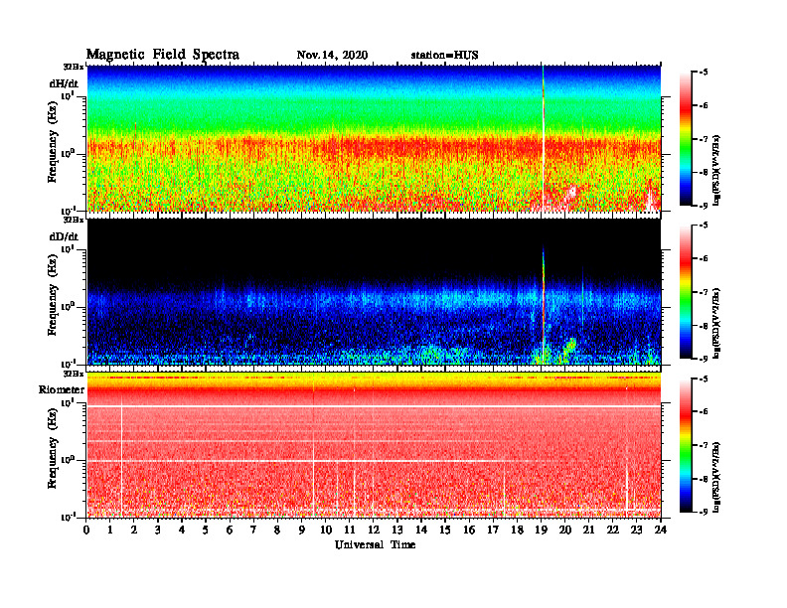This screenshot has height=608, width=787.
Task: Click the -5 value on dH/dt colorbar
Action: pyautogui.click(x=704, y=73)
